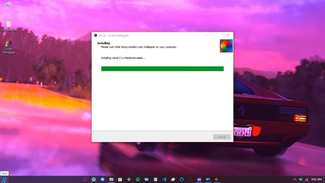Minimize the Lively Wallpaper Setup window
Viewport: 325px width, 183px height.
pyautogui.click(x=206, y=36)
